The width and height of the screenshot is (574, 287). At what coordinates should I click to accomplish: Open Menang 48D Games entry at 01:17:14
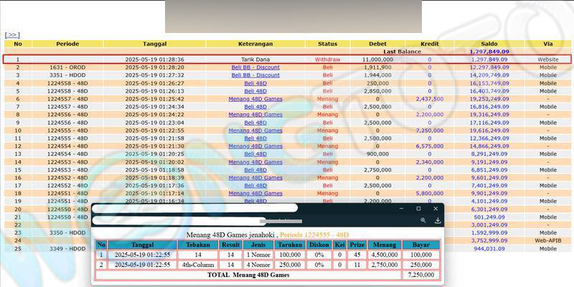(255, 194)
